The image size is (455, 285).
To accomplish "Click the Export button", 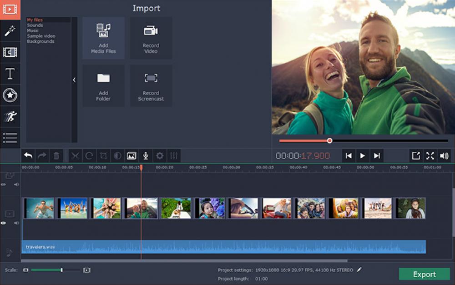I will click(x=425, y=274).
